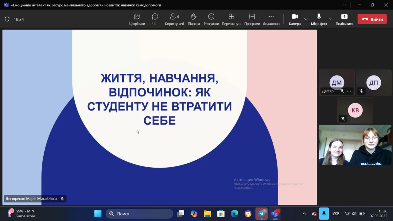Open the Додатково more actions menu
Image resolution: width=393 pixels, height=221 pixels.
271,19
